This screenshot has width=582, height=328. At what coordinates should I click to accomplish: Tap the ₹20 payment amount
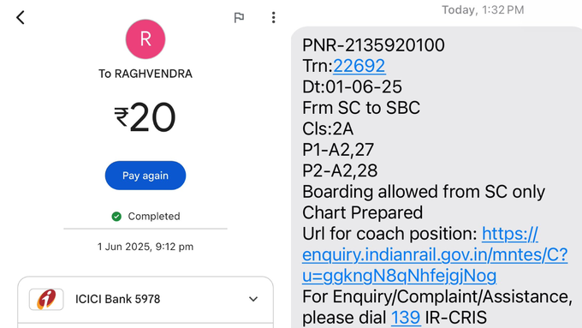coord(145,117)
